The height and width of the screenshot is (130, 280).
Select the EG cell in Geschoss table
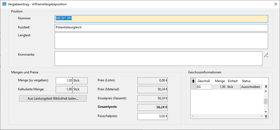[x=204, y=87]
